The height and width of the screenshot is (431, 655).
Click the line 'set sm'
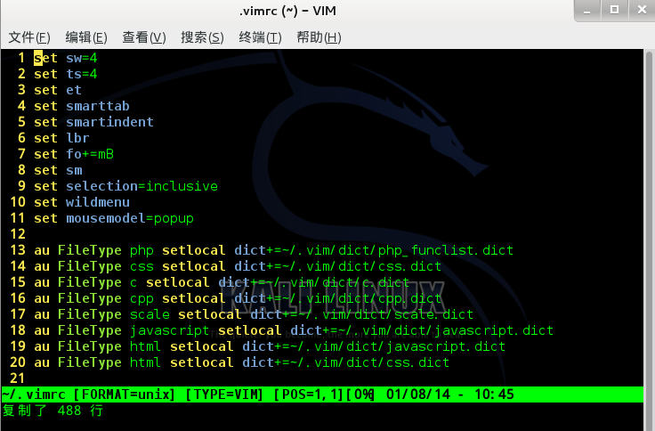58,170
